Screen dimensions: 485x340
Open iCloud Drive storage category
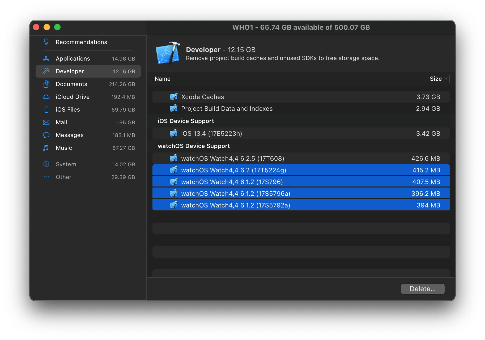[88, 97]
